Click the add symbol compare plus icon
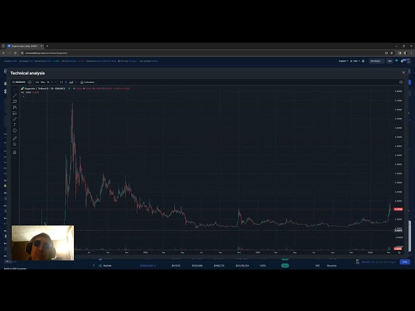This screenshot has height=311, width=415. pos(30,82)
